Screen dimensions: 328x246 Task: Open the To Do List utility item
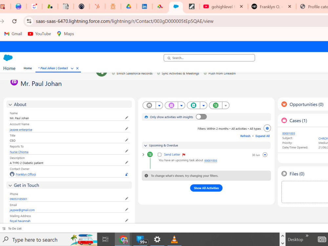point(12,228)
